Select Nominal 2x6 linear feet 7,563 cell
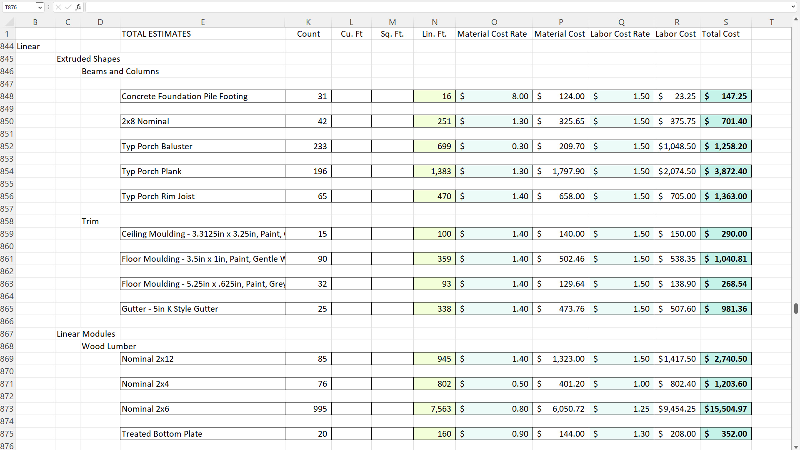The image size is (800, 450). coord(434,409)
